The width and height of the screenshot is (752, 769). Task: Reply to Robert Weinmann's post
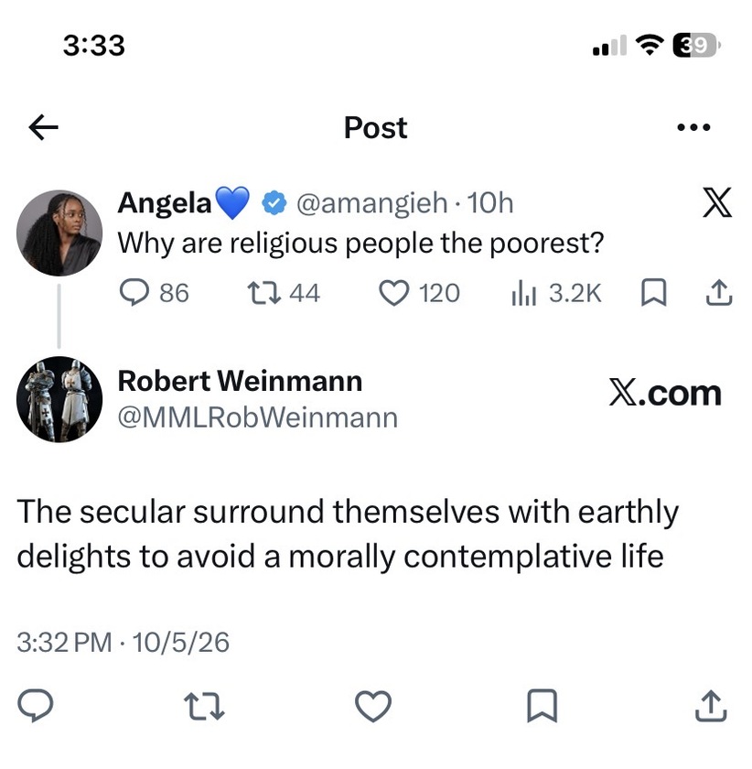click(x=36, y=706)
